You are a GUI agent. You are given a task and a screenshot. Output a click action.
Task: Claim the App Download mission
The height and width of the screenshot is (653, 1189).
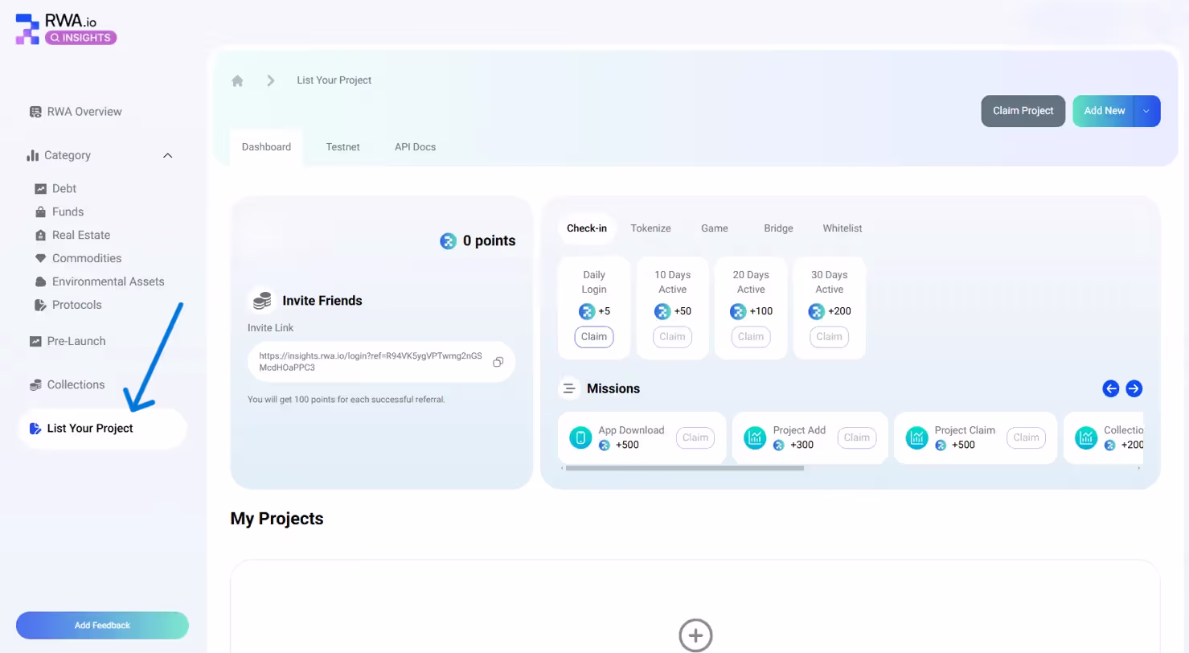point(695,437)
